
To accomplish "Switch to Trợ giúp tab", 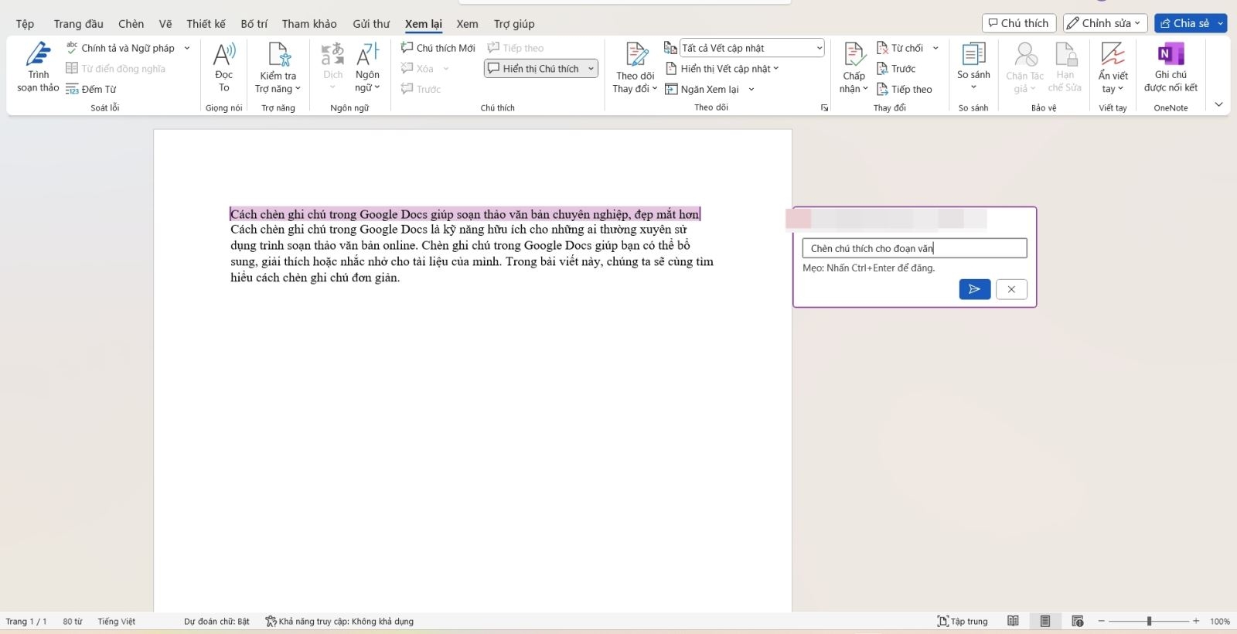I will [x=514, y=24].
